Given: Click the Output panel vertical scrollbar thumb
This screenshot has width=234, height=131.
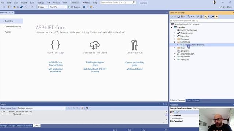Looking at the screenshot, I should [167, 114].
